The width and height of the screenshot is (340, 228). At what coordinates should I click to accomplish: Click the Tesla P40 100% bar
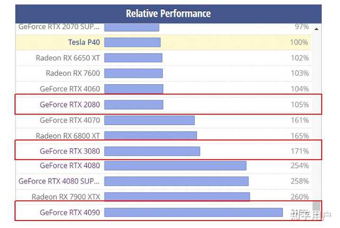click(132, 42)
